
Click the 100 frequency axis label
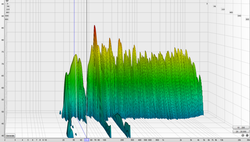click(104, 140)
